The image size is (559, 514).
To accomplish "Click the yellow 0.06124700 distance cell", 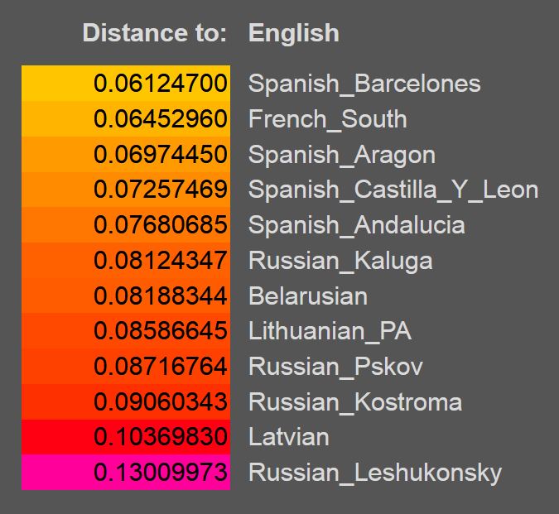I will coord(126,84).
